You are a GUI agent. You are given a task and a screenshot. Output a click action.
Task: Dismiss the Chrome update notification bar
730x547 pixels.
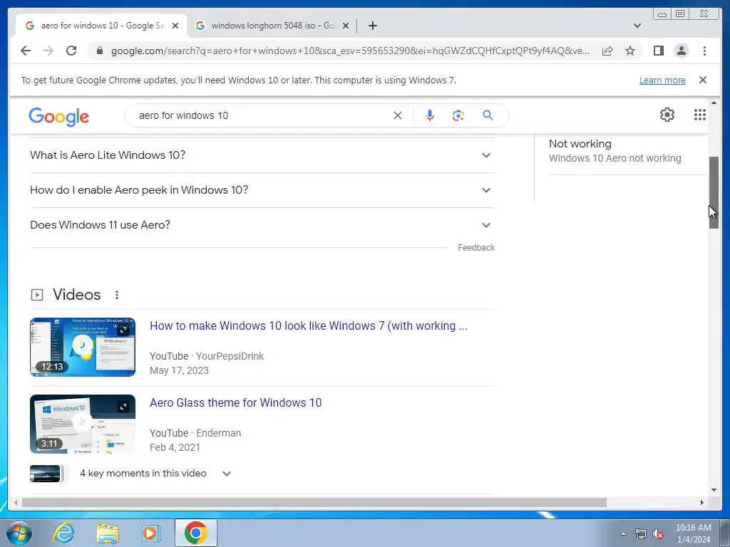pyautogui.click(x=702, y=80)
